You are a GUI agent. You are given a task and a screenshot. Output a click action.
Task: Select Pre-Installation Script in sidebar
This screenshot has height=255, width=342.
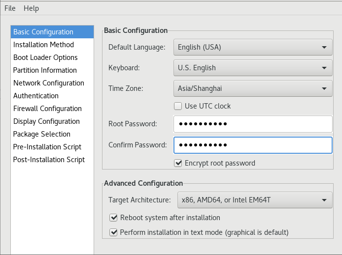pyautogui.click(x=47, y=147)
